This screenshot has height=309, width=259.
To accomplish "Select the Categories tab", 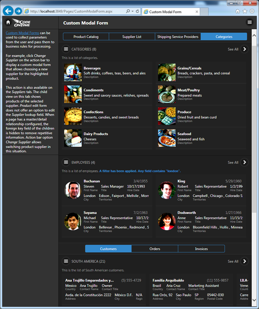I will tap(224, 37).
